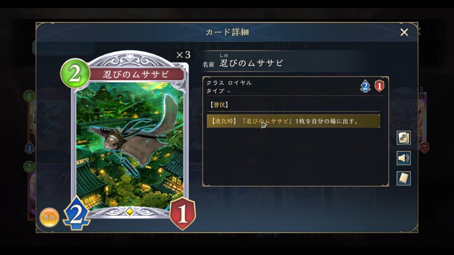Close the カード詳細 dialog with the X
The height and width of the screenshot is (255, 454).
tap(404, 32)
